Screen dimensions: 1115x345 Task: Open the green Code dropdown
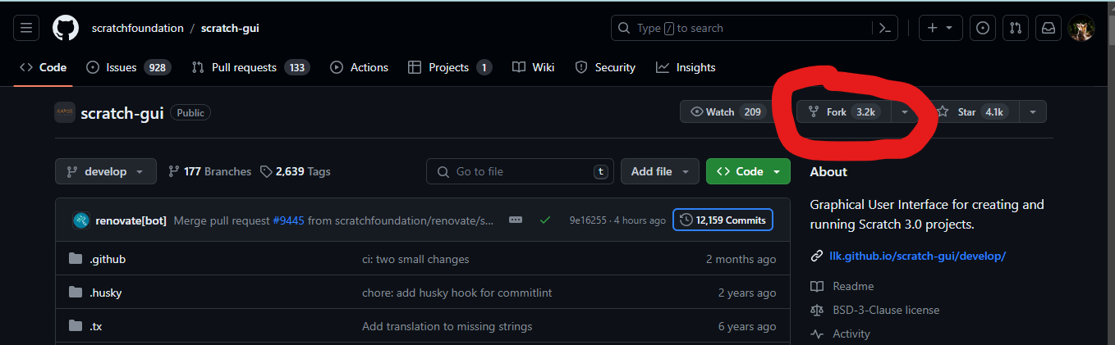747,171
